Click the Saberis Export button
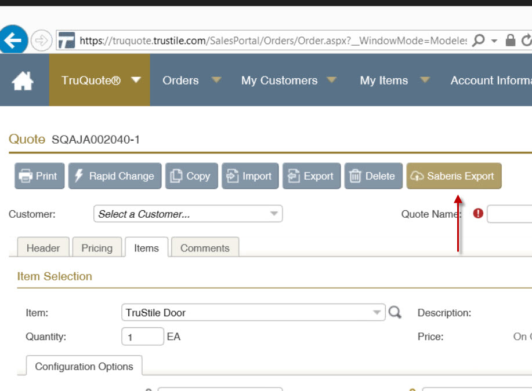Viewport: 532px width, 391px height. 454,176
